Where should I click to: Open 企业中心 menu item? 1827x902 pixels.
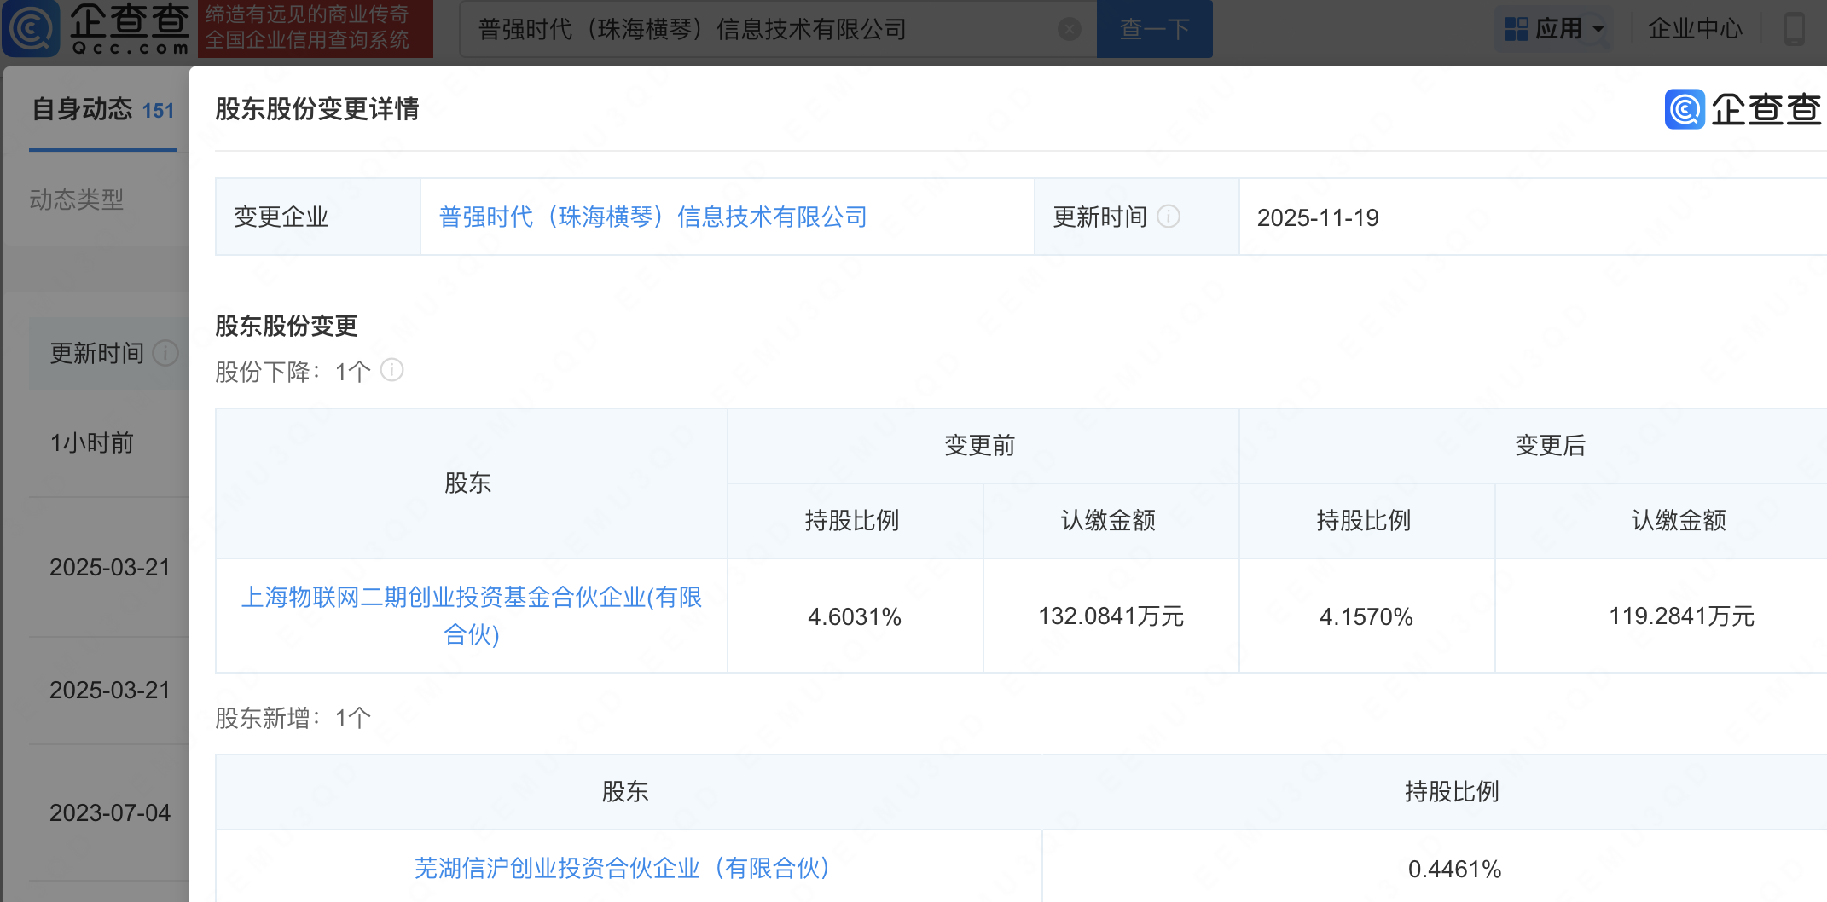coord(1695,29)
